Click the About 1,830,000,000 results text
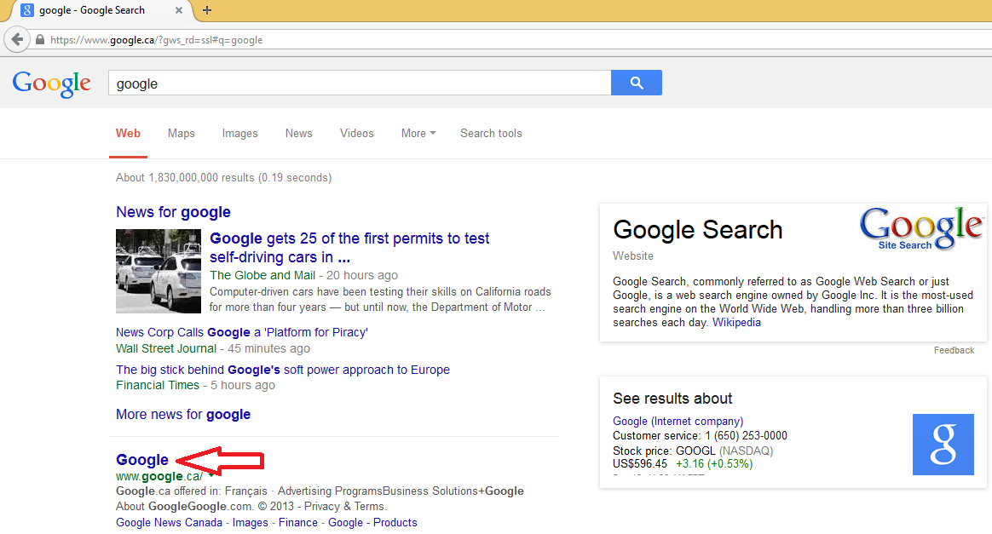992x534 pixels. coord(223,178)
